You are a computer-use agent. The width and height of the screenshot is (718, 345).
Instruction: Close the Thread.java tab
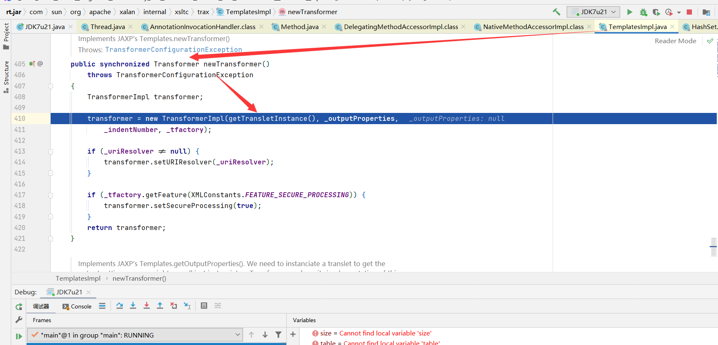coord(130,27)
